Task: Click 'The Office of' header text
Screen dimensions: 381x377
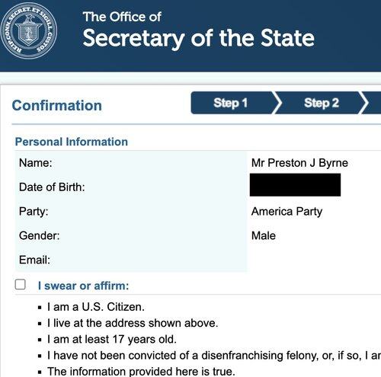Action: click(122, 17)
